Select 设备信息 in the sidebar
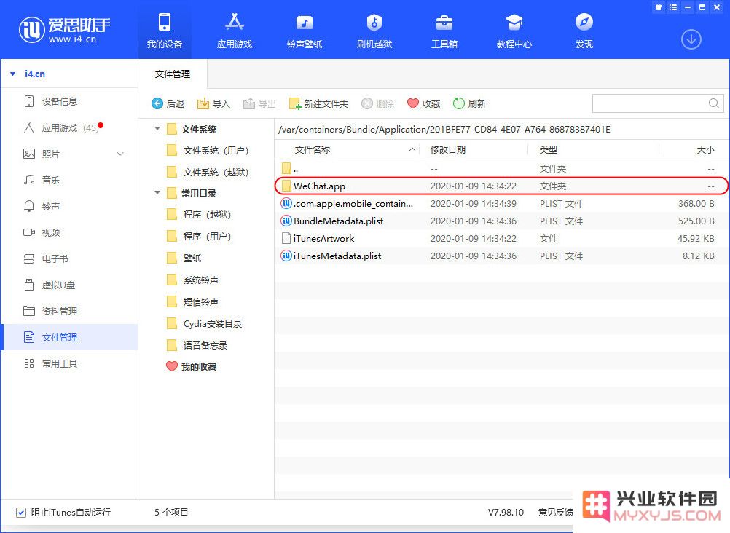 [x=70, y=101]
